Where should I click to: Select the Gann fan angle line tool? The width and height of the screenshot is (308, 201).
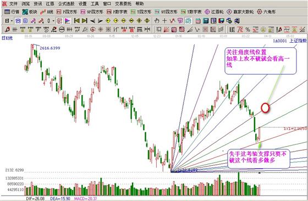point(166,30)
